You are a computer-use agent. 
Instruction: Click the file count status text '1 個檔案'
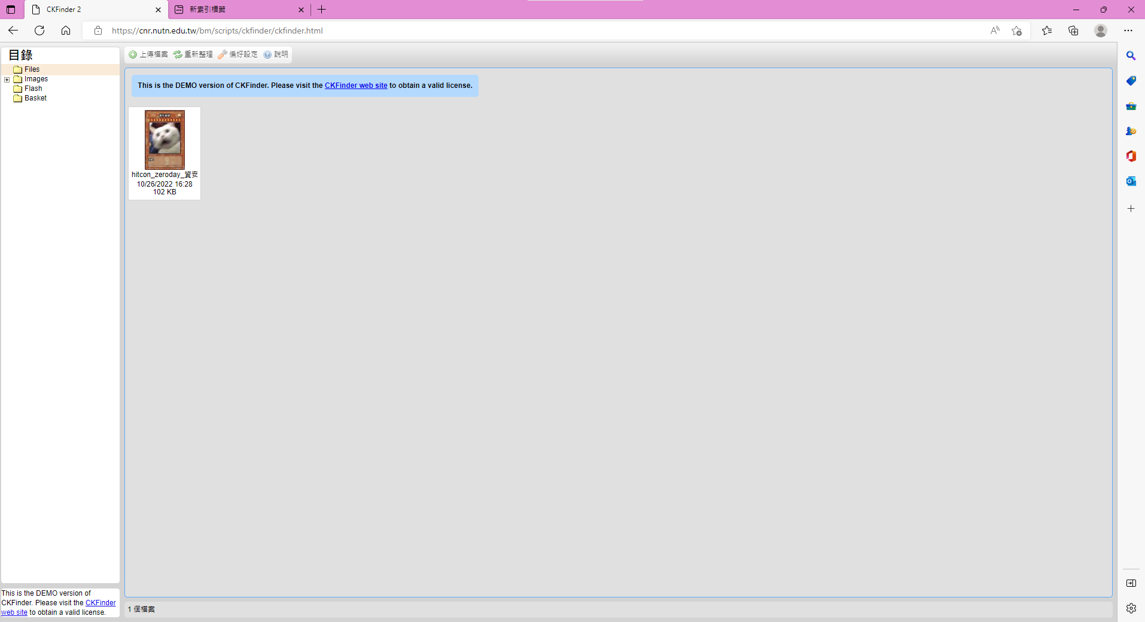141,609
